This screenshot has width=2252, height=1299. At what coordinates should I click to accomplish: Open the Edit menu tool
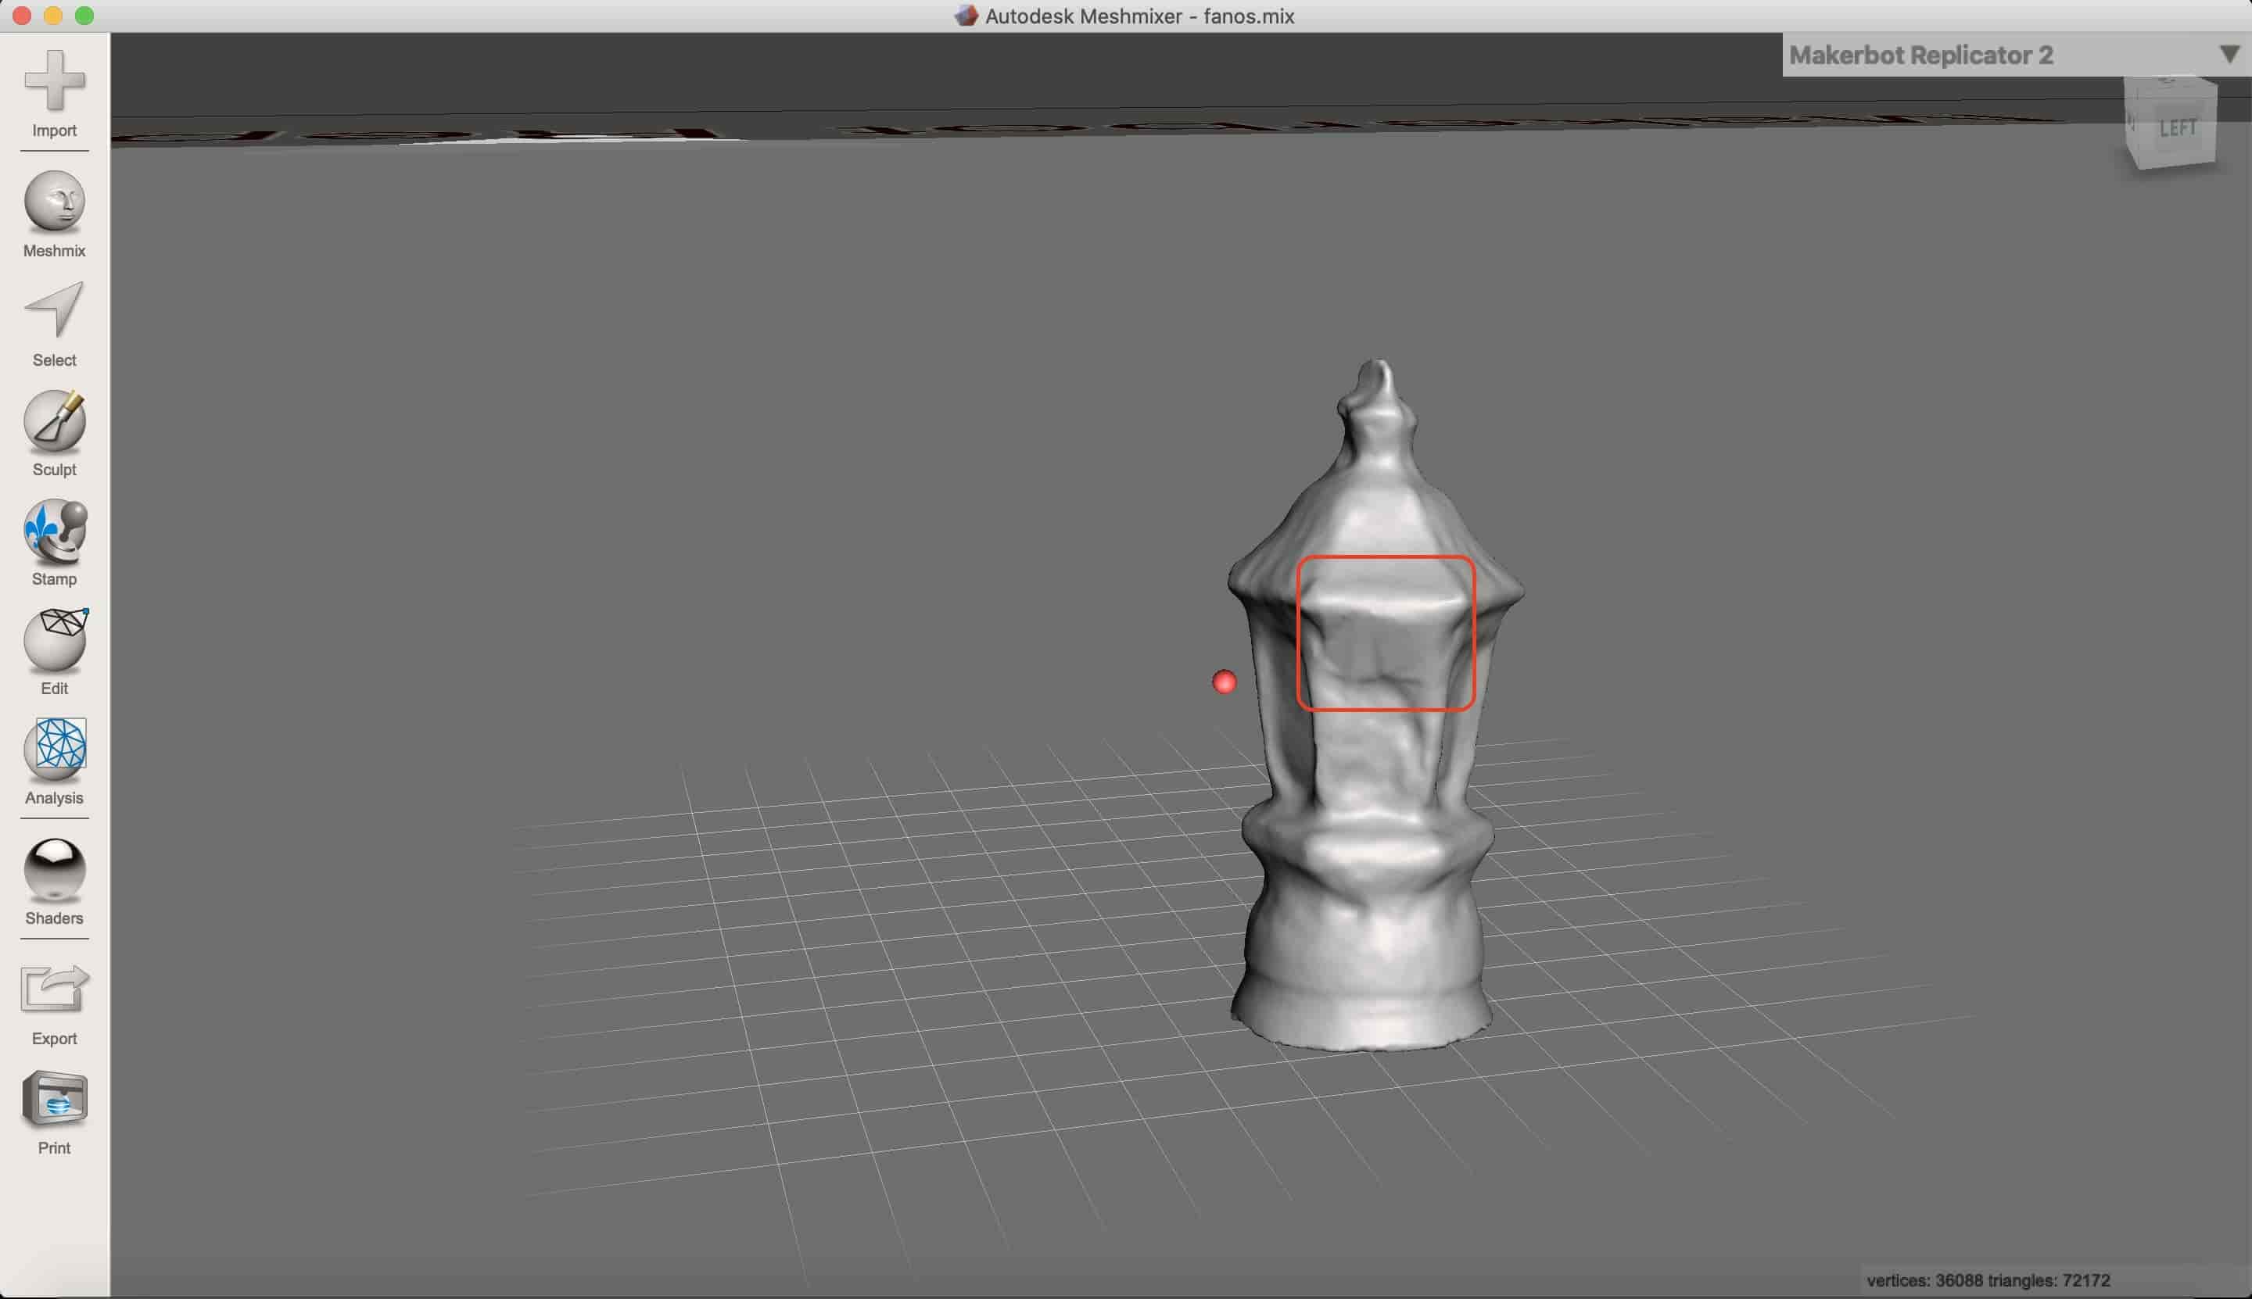click(55, 651)
